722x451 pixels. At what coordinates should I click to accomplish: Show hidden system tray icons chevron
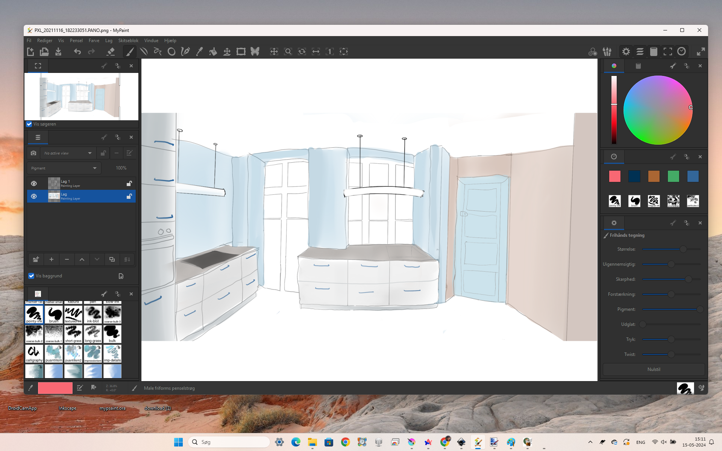pos(590,442)
